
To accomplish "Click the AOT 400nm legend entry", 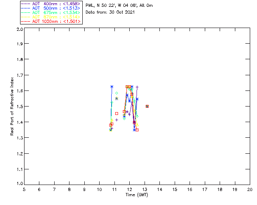I will [x=51, y=4].
